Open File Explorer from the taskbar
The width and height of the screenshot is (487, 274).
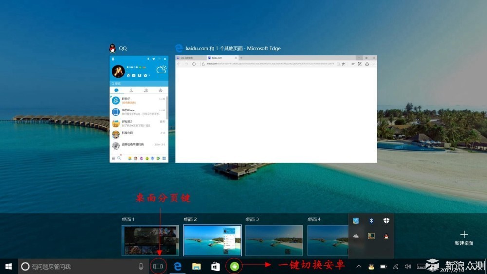pos(196,266)
